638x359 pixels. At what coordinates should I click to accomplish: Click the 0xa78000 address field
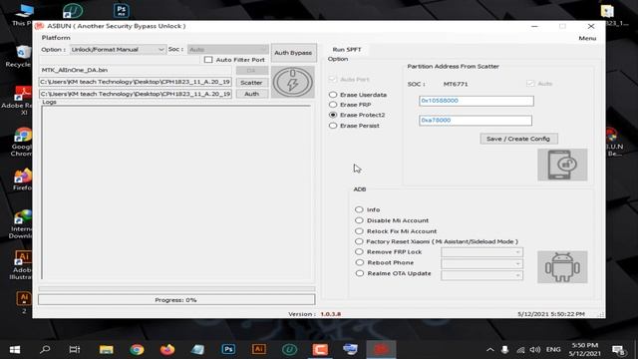click(x=476, y=120)
